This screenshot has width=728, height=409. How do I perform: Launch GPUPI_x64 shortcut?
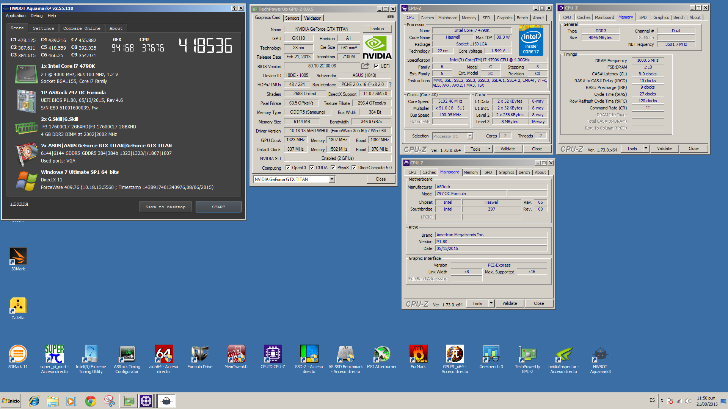(x=455, y=359)
